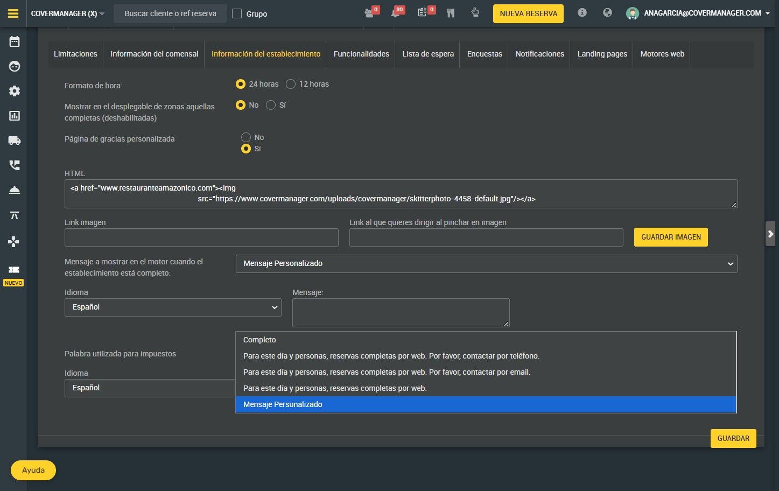Open the phone calls sidebar icon

click(15, 165)
